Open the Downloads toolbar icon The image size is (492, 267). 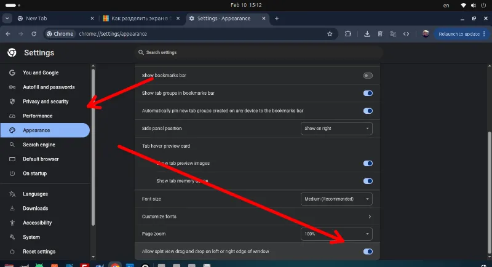[367, 34]
